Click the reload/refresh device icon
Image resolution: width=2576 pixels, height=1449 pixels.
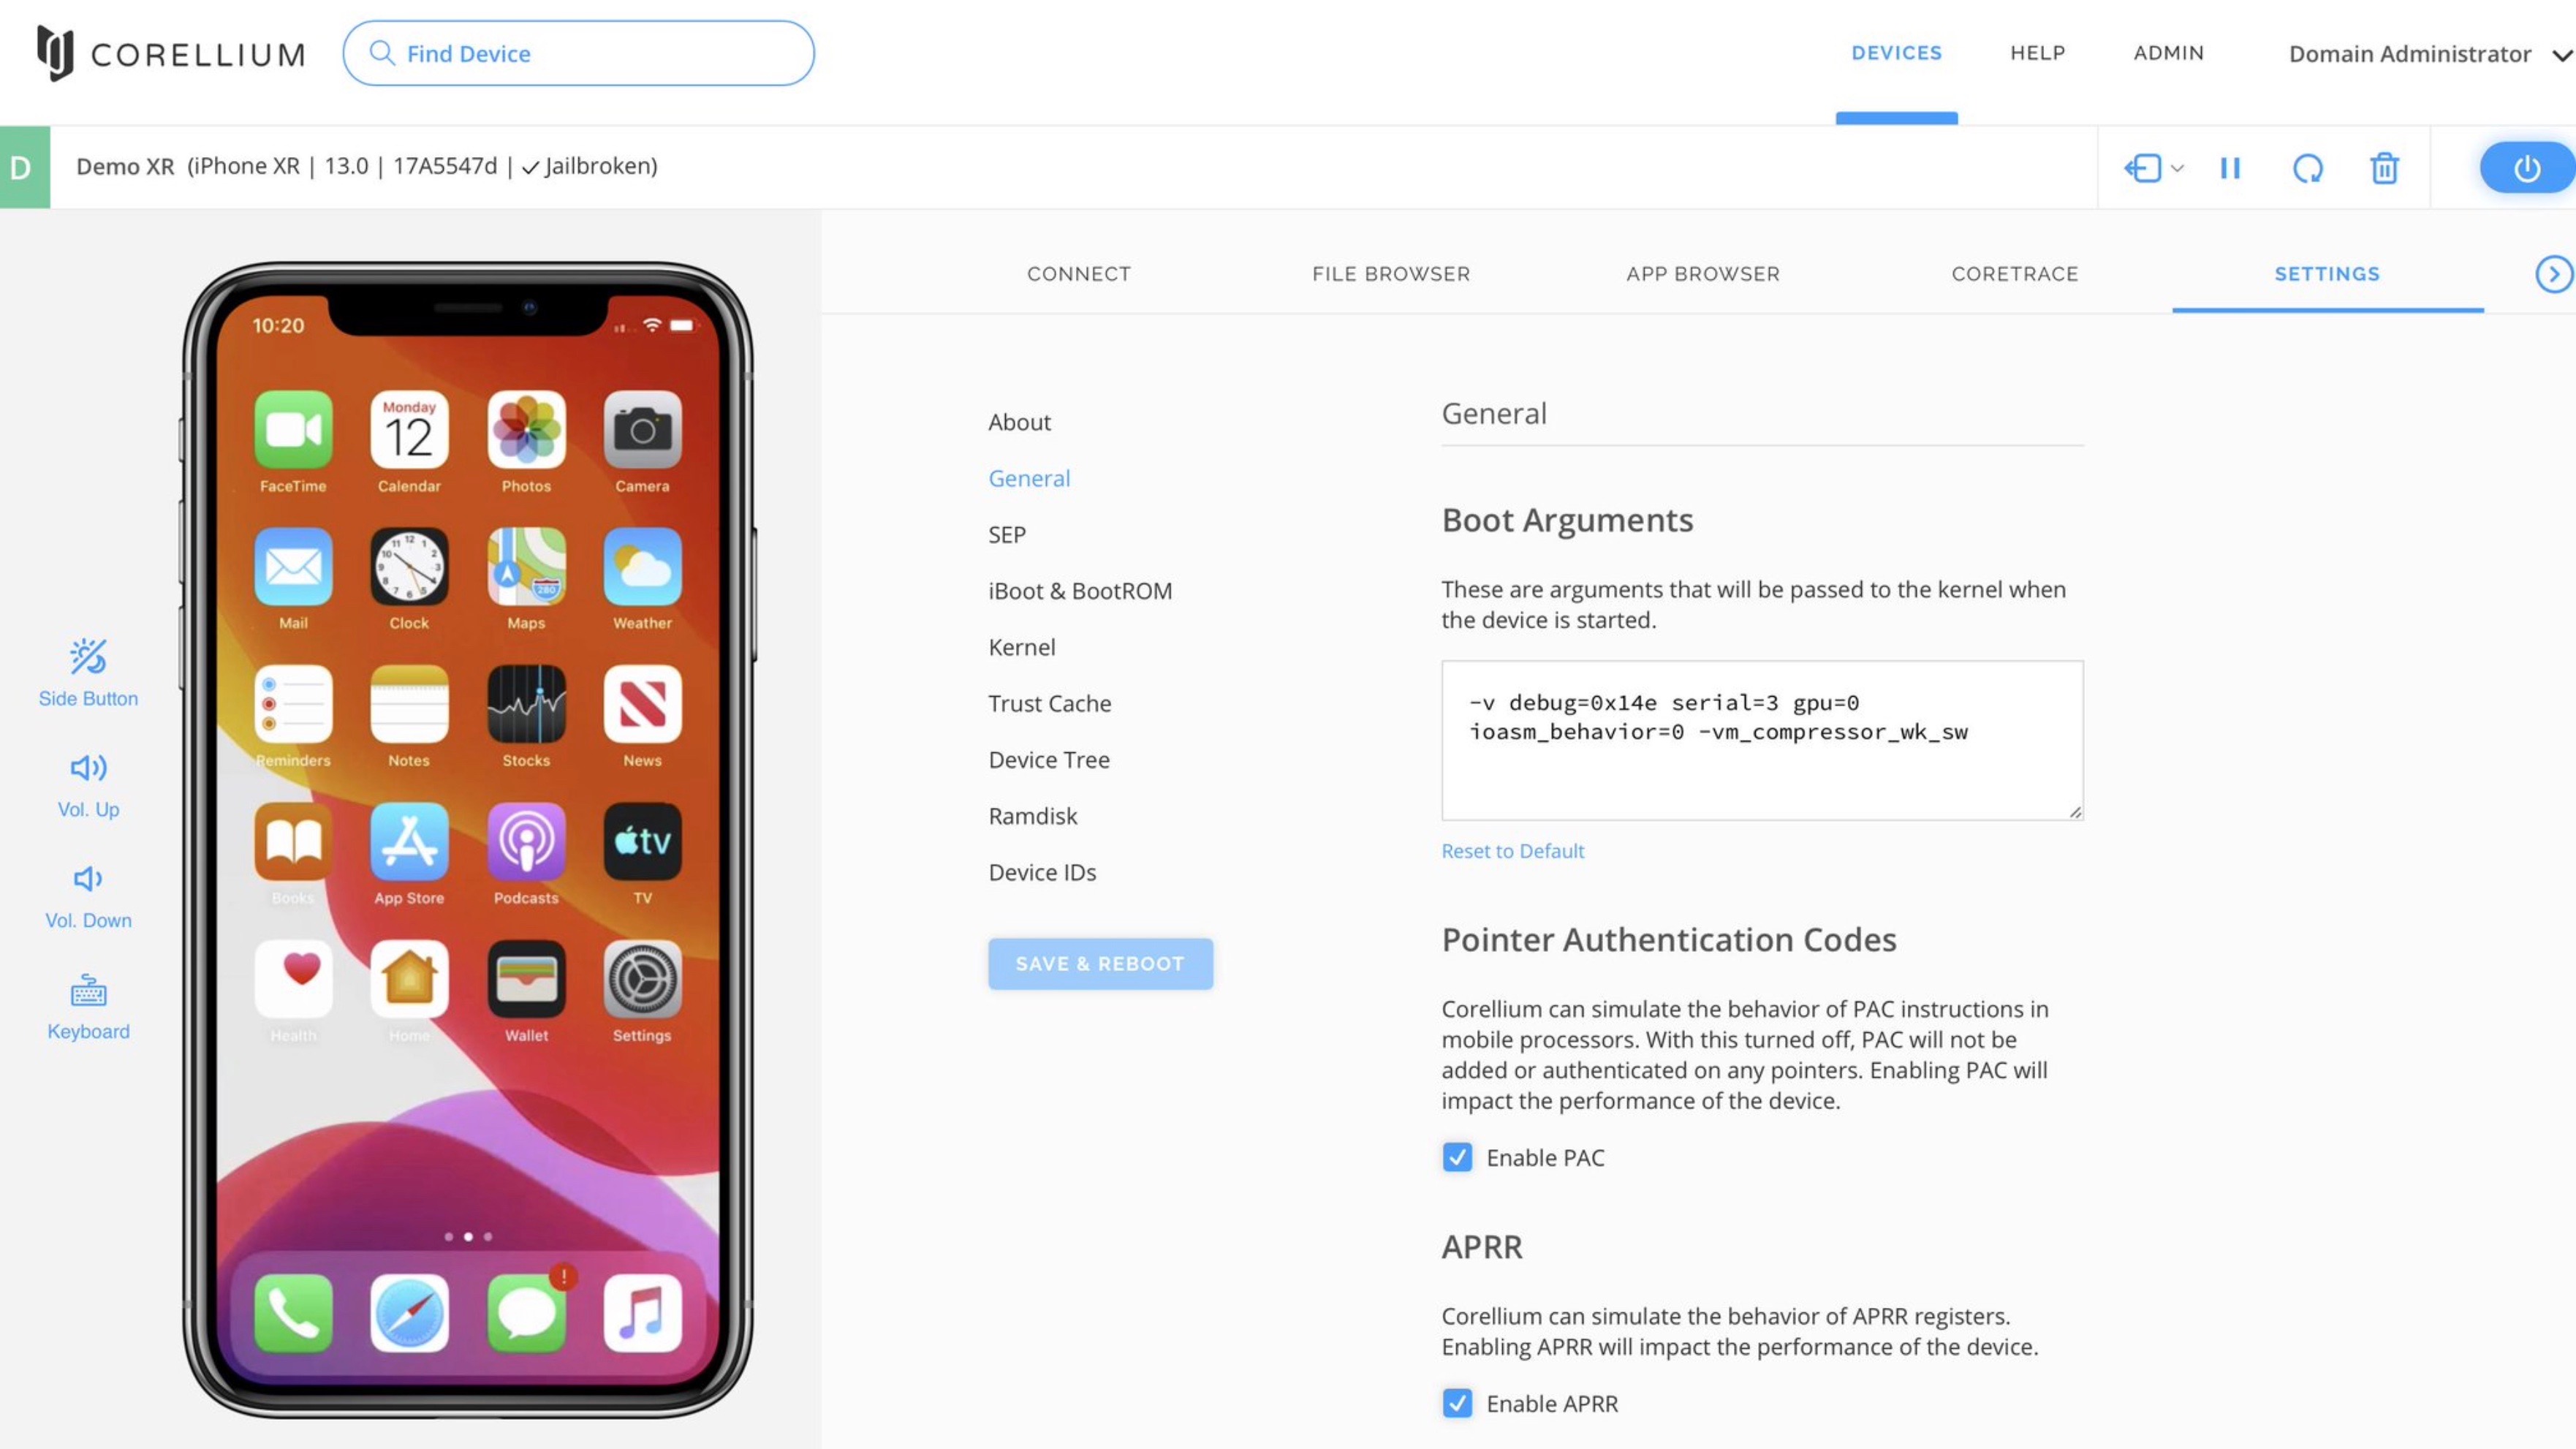pyautogui.click(x=2307, y=166)
